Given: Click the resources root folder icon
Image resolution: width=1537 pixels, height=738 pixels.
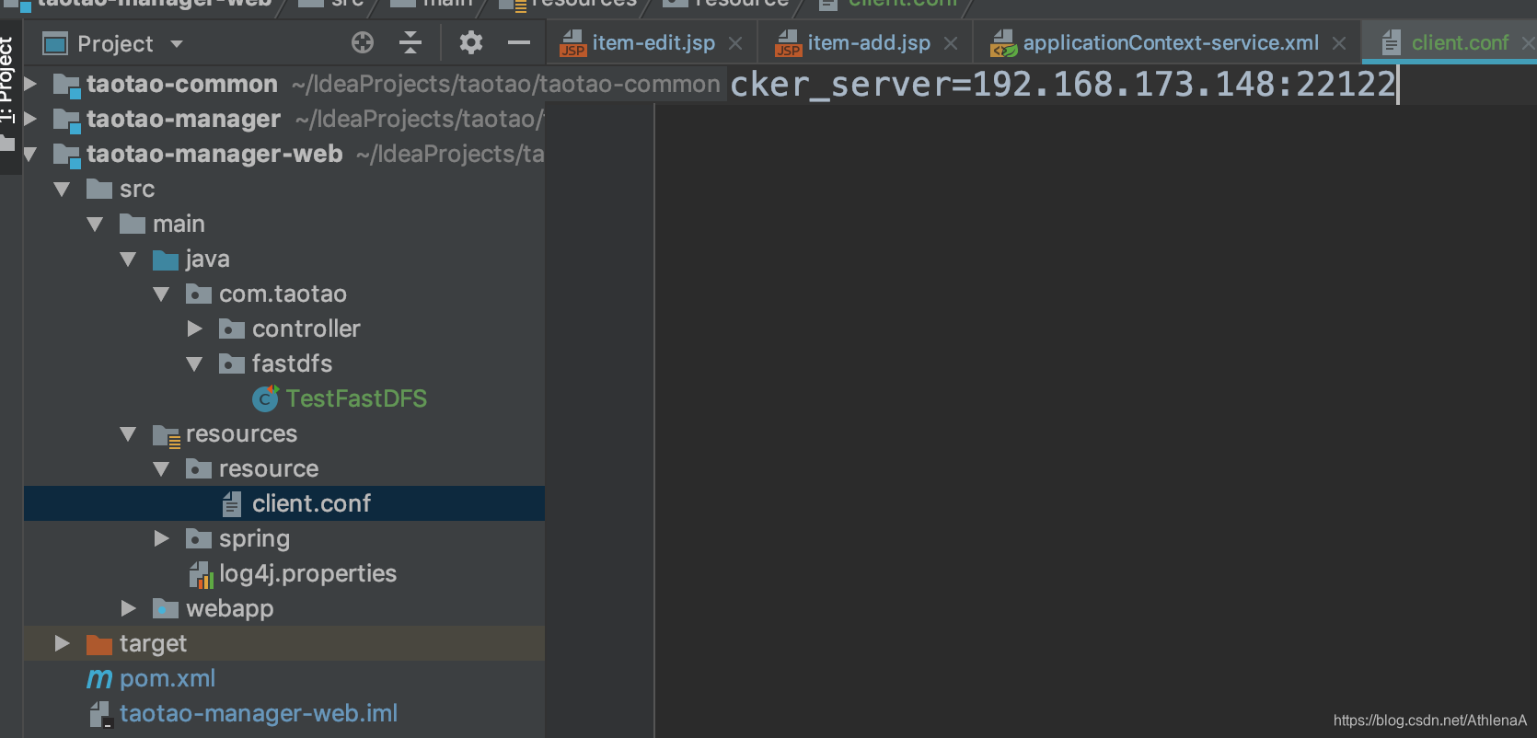Looking at the screenshot, I should pyautogui.click(x=167, y=435).
